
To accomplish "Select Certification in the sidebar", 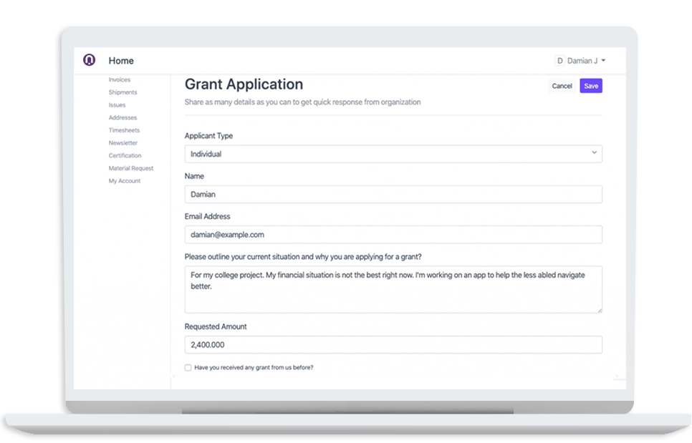I will pyautogui.click(x=124, y=155).
